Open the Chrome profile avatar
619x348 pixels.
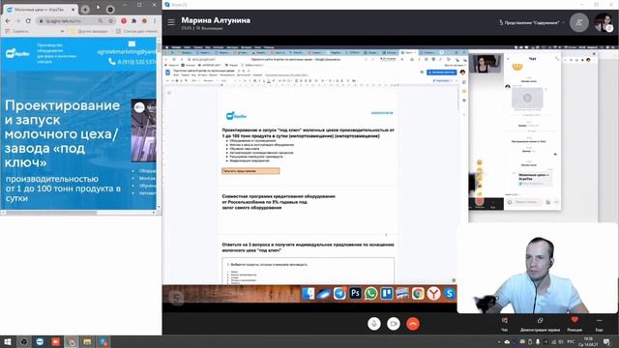(x=144, y=20)
